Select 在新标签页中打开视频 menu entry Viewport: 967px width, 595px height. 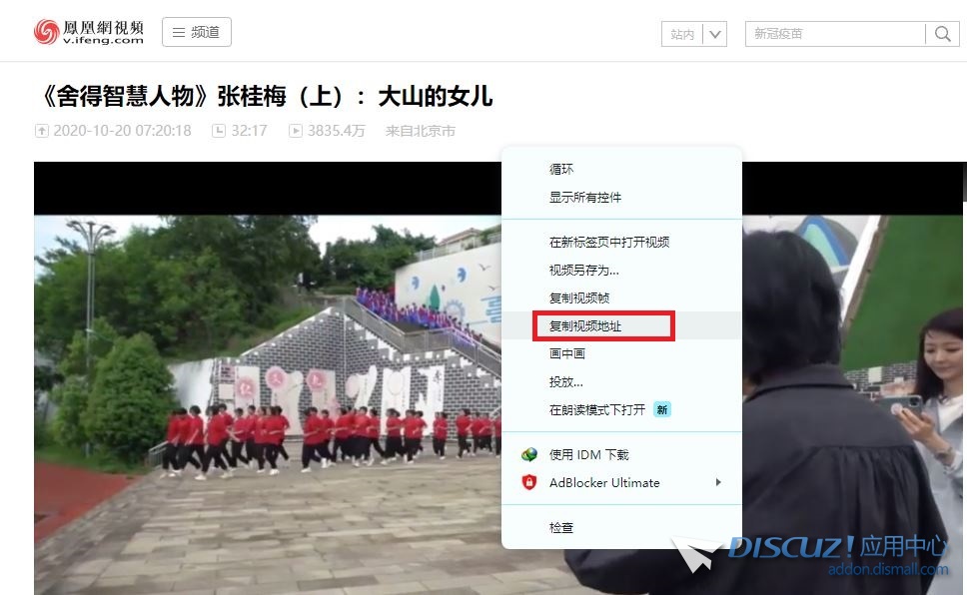pyautogui.click(x=609, y=242)
